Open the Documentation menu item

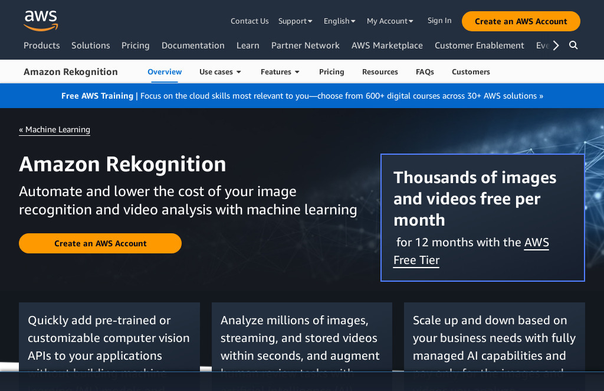tap(193, 45)
